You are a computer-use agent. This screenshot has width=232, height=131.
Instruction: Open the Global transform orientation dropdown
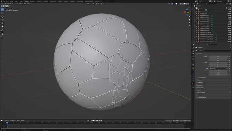(x=88, y=4)
